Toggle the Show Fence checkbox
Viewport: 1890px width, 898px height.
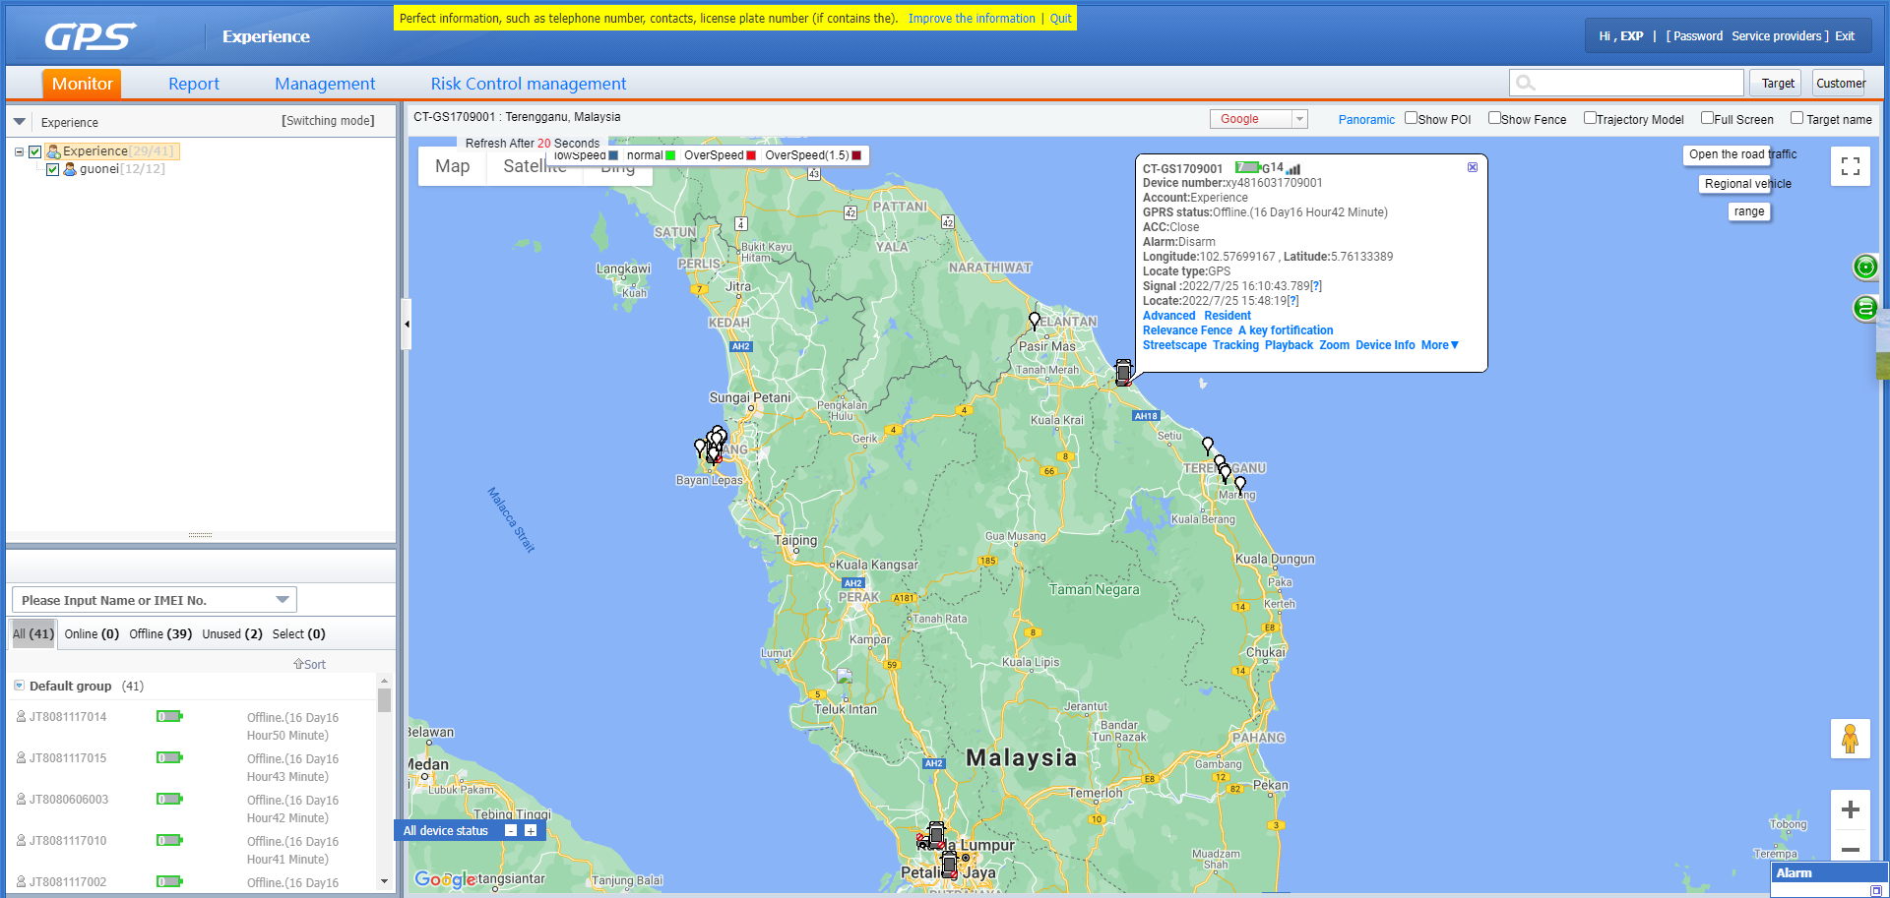pyautogui.click(x=1494, y=118)
